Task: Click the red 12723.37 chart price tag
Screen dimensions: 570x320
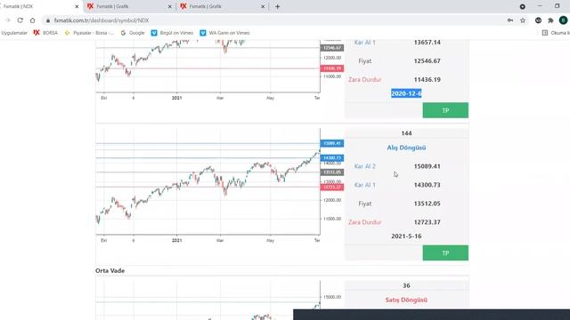Action: click(x=332, y=187)
